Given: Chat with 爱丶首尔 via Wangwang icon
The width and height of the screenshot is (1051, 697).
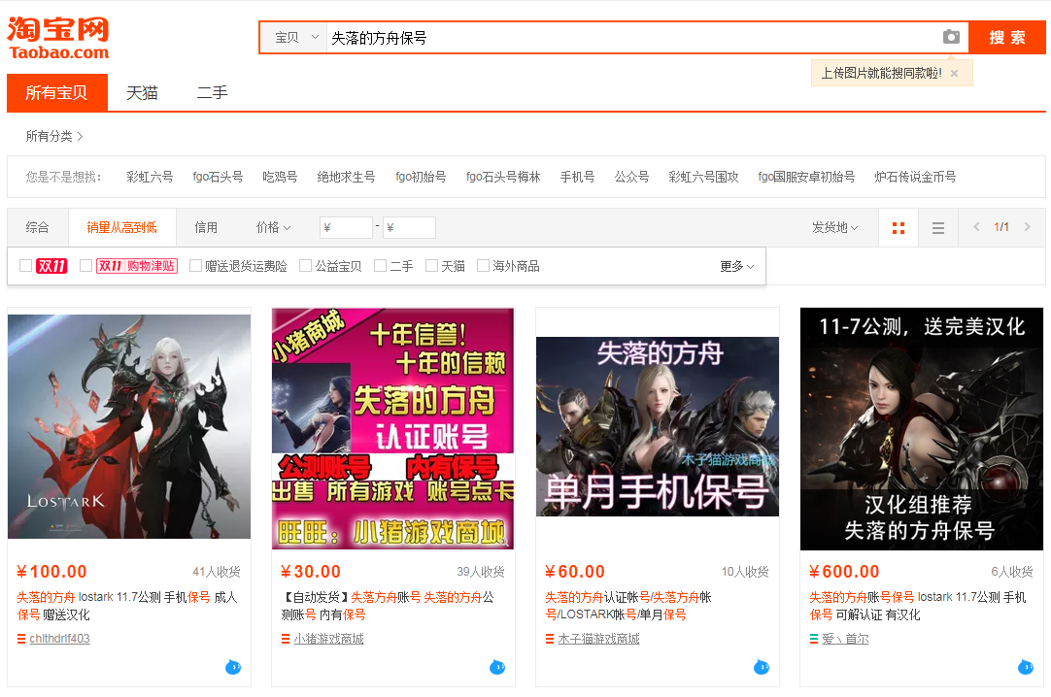Looking at the screenshot, I should click(x=1025, y=666).
